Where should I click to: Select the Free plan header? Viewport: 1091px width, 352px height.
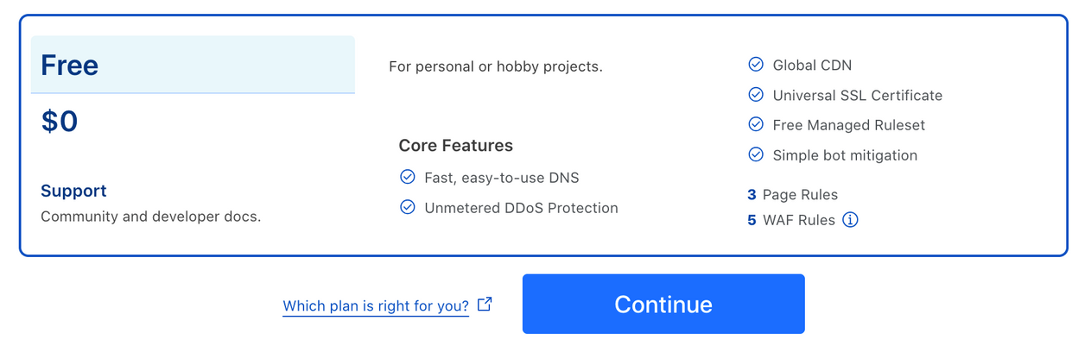coord(193,65)
